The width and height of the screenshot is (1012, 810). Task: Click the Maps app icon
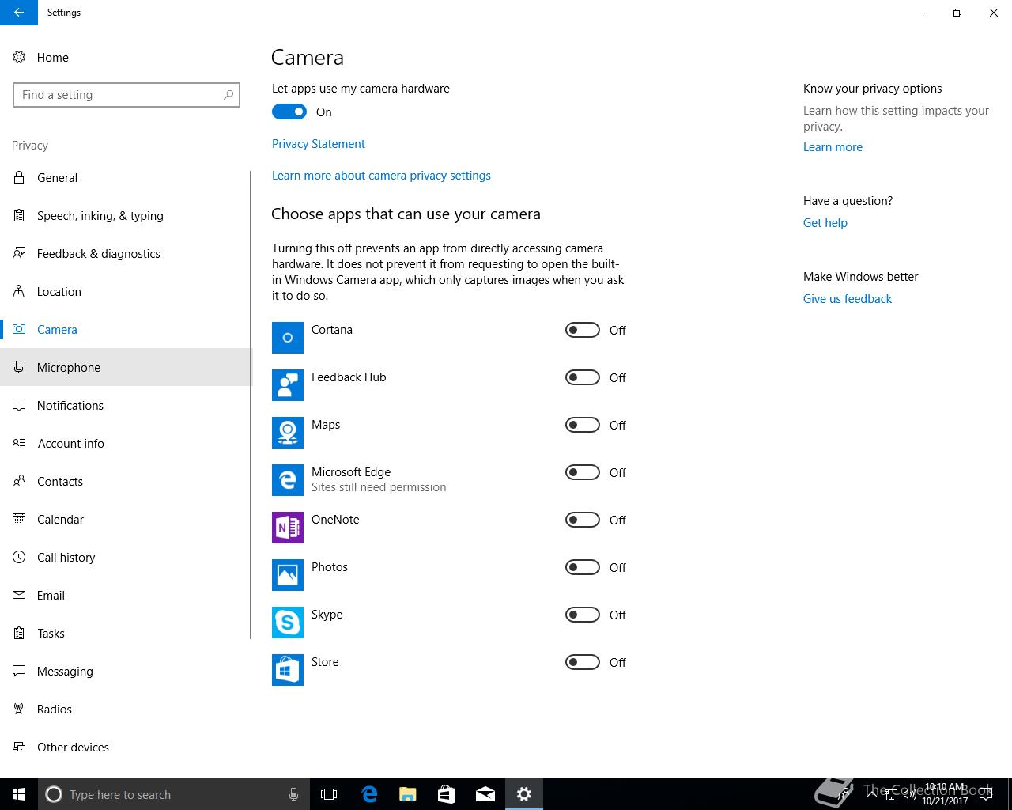tap(288, 433)
